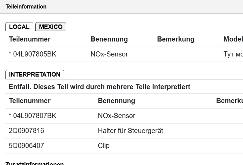
Task: Click Teilenummer header in interpretation table
Action: 30,101
